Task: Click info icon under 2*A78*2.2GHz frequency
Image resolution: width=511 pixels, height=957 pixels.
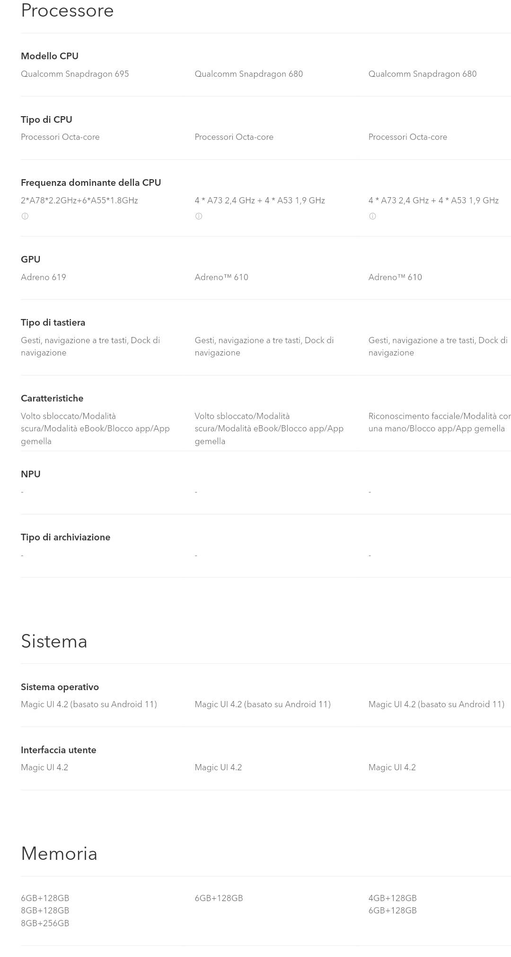Action: pos(25,216)
